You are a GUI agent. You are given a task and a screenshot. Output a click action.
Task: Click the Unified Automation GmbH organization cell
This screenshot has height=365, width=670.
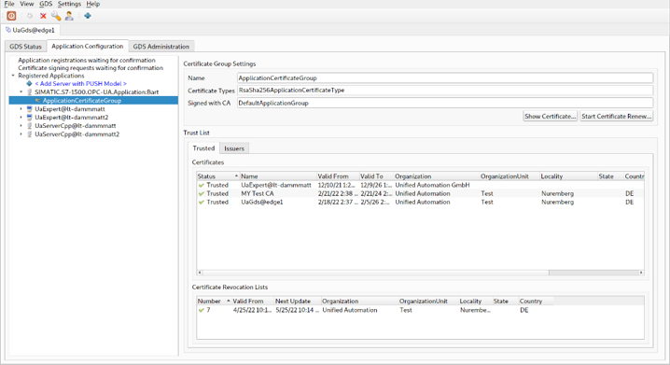[432, 185]
